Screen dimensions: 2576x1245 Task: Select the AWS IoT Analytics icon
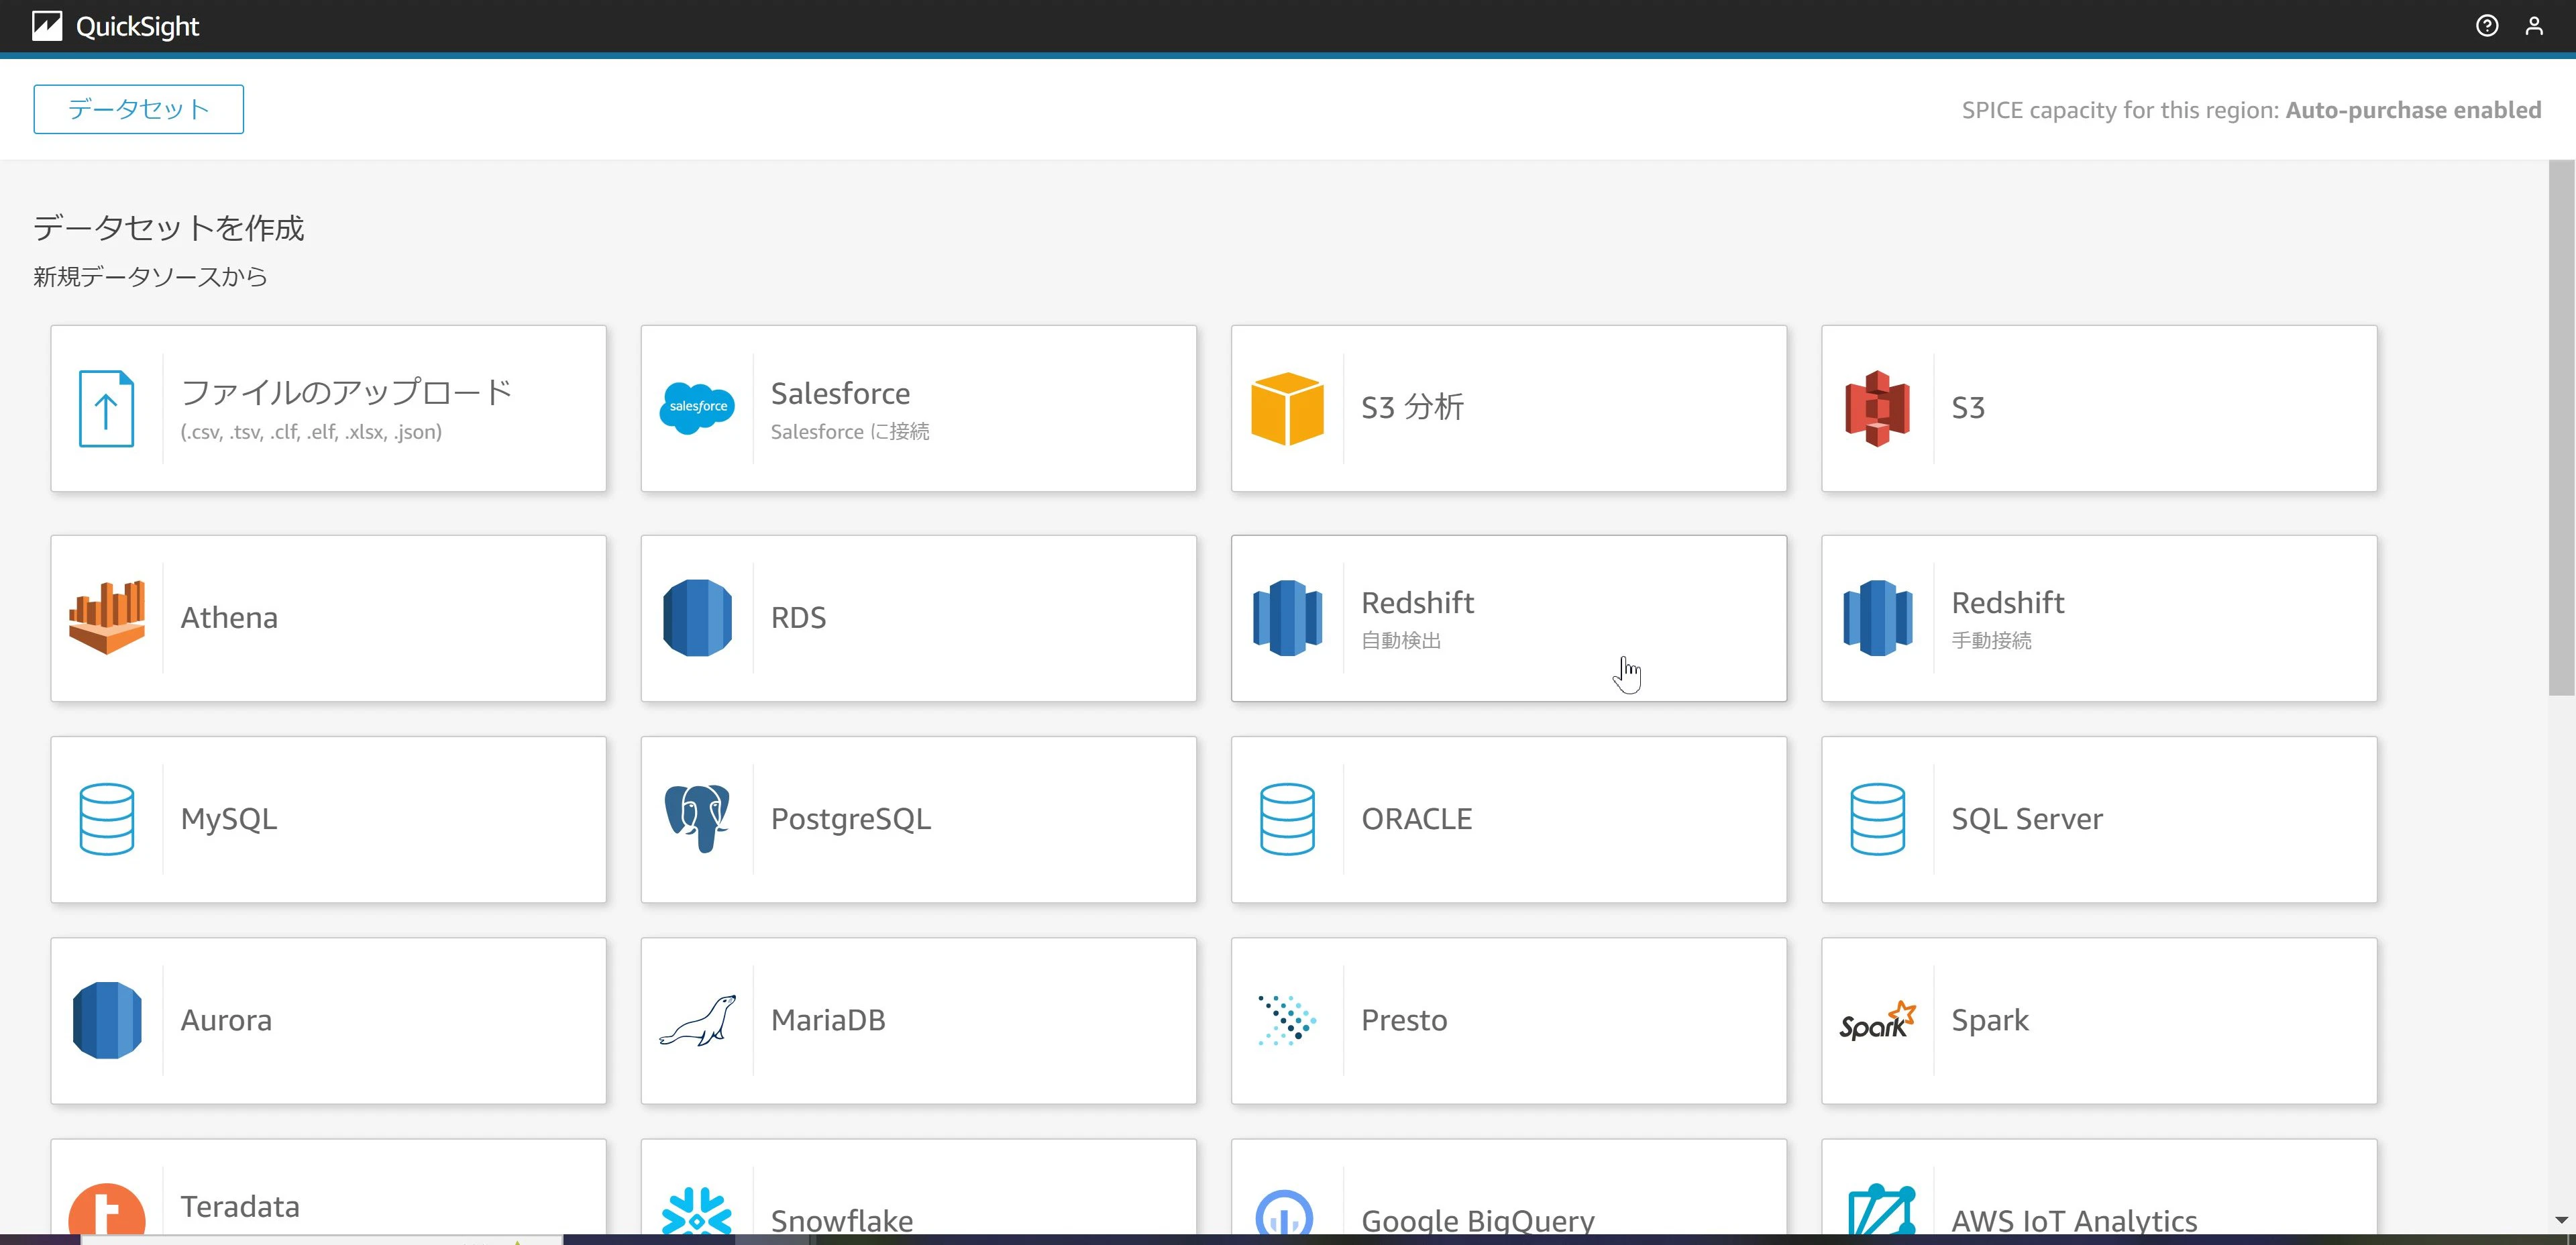[1882, 1210]
